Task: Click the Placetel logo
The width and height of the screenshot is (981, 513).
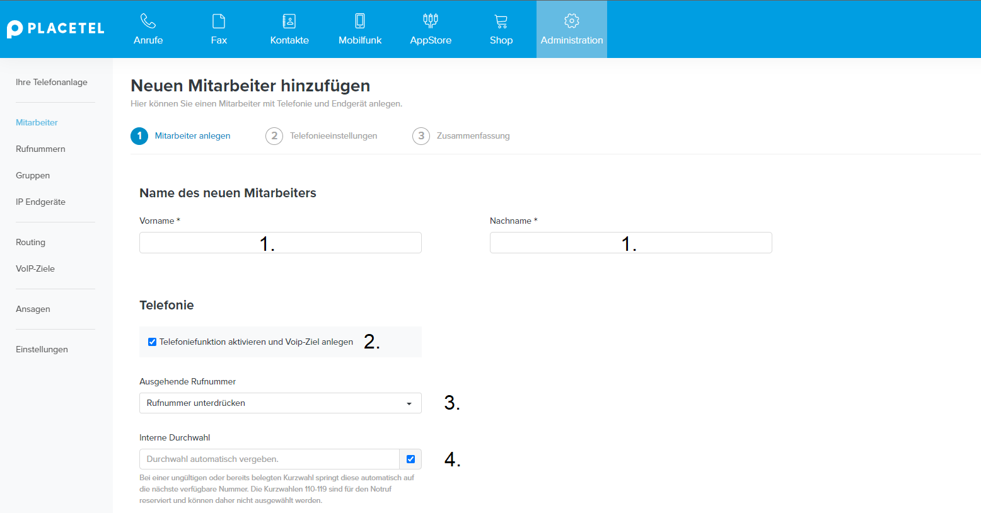Action: 55,29
